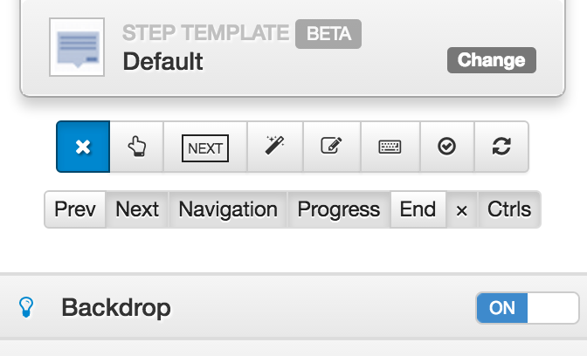Select the NEXT button trigger icon

tap(205, 147)
